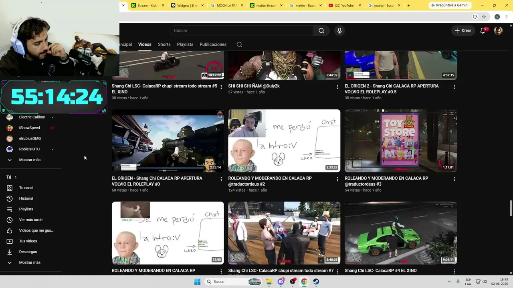Open a new browser tab
Viewport: 513px width, 288px height.
pyautogui.click(x=409, y=6)
